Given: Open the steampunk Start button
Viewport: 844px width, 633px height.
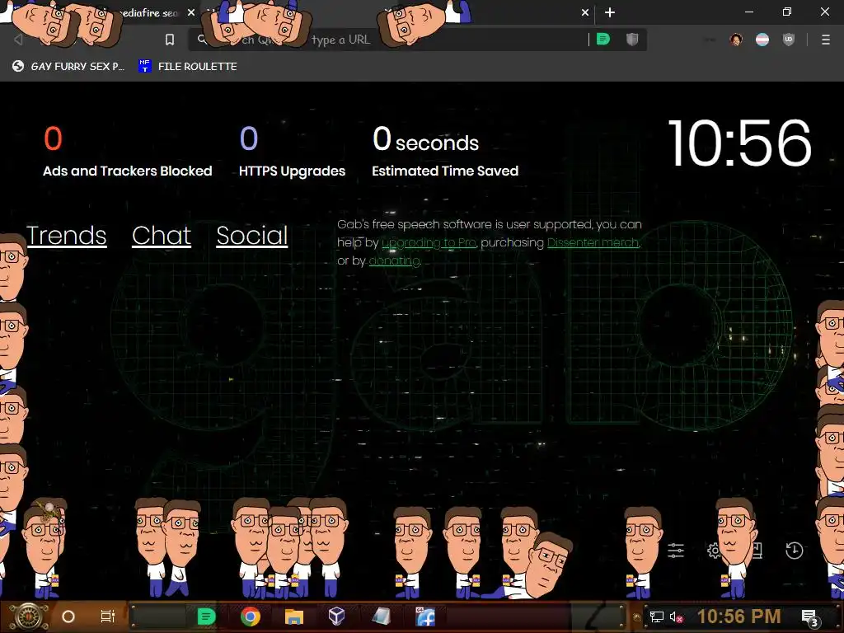Looking at the screenshot, I should point(28,617).
